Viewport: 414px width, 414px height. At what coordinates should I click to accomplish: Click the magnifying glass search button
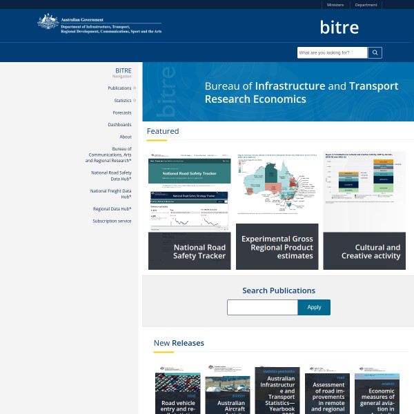(375, 52)
